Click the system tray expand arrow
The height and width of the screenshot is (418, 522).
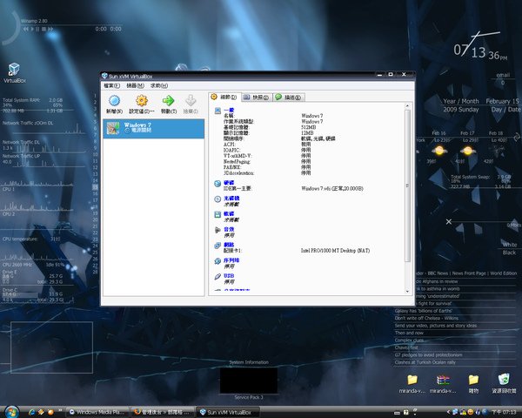tap(448, 412)
